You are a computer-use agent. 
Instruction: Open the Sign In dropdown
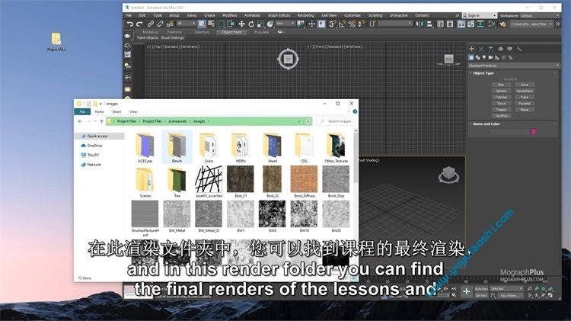[x=479, y=16]
